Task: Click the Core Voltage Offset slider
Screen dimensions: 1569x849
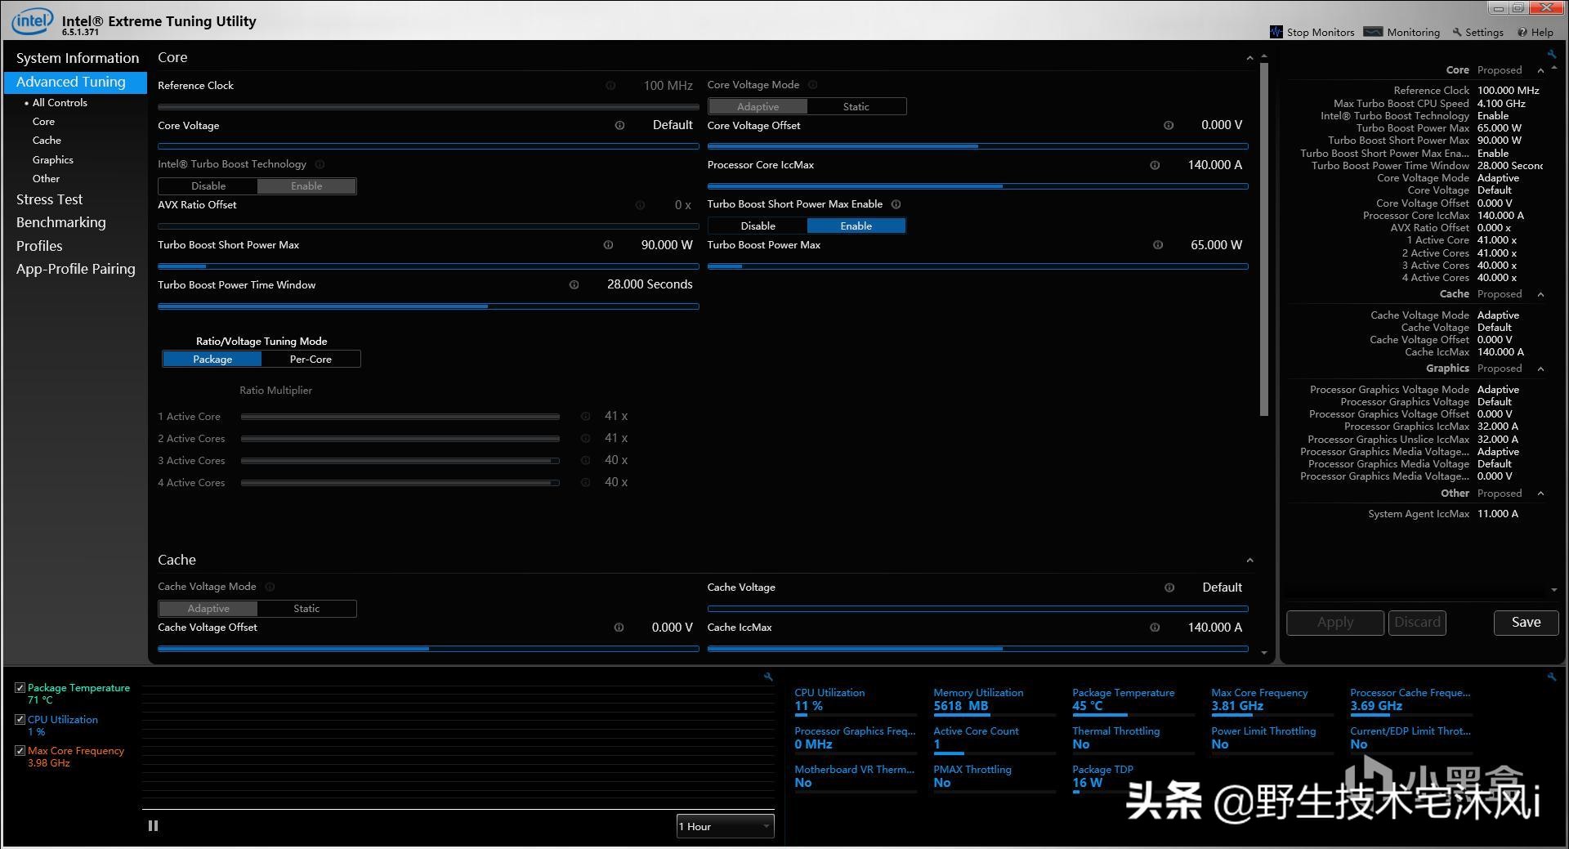Action: click(977, 146)
